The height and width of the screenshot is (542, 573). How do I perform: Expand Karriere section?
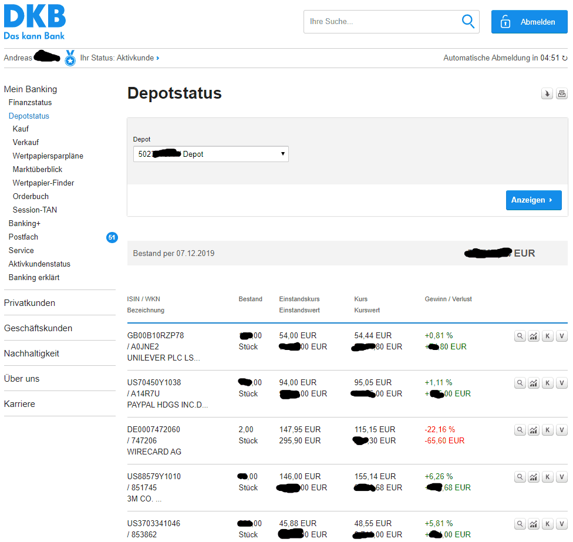(x=19, y=404)
